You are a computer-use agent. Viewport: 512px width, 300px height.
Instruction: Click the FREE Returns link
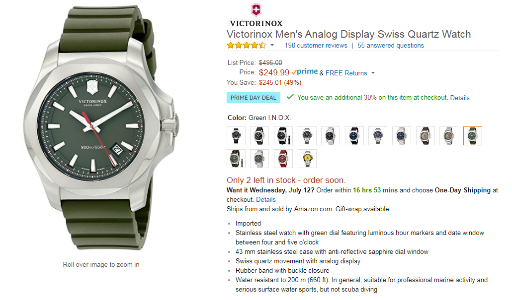pyautogui.click(x=346, y=73)
